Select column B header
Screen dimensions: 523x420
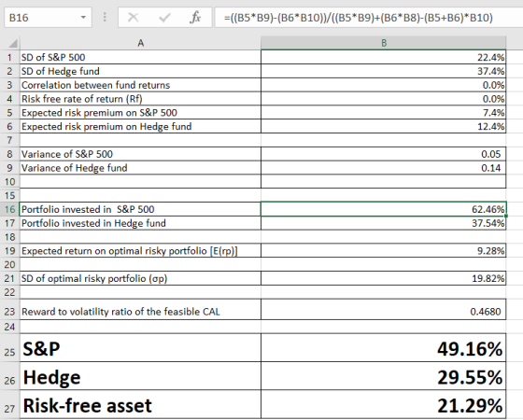pyautogui.click(x=384, y=43)
